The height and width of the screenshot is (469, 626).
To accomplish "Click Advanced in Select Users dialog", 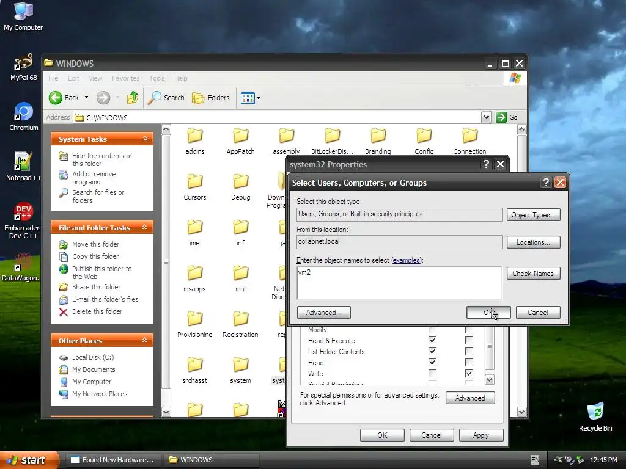I will pos(324,313).
